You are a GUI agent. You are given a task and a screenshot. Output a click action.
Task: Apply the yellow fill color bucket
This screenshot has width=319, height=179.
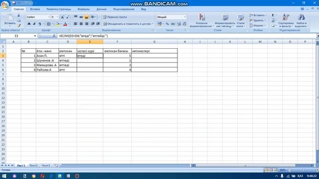coord(58,24)
